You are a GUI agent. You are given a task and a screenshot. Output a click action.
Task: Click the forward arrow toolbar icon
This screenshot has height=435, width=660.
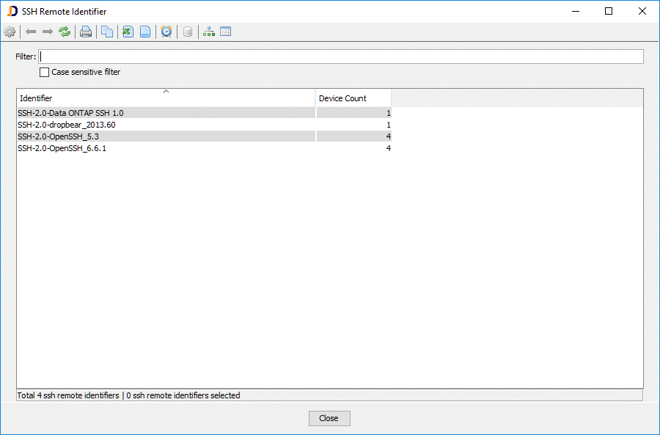[x=48, y=32]
